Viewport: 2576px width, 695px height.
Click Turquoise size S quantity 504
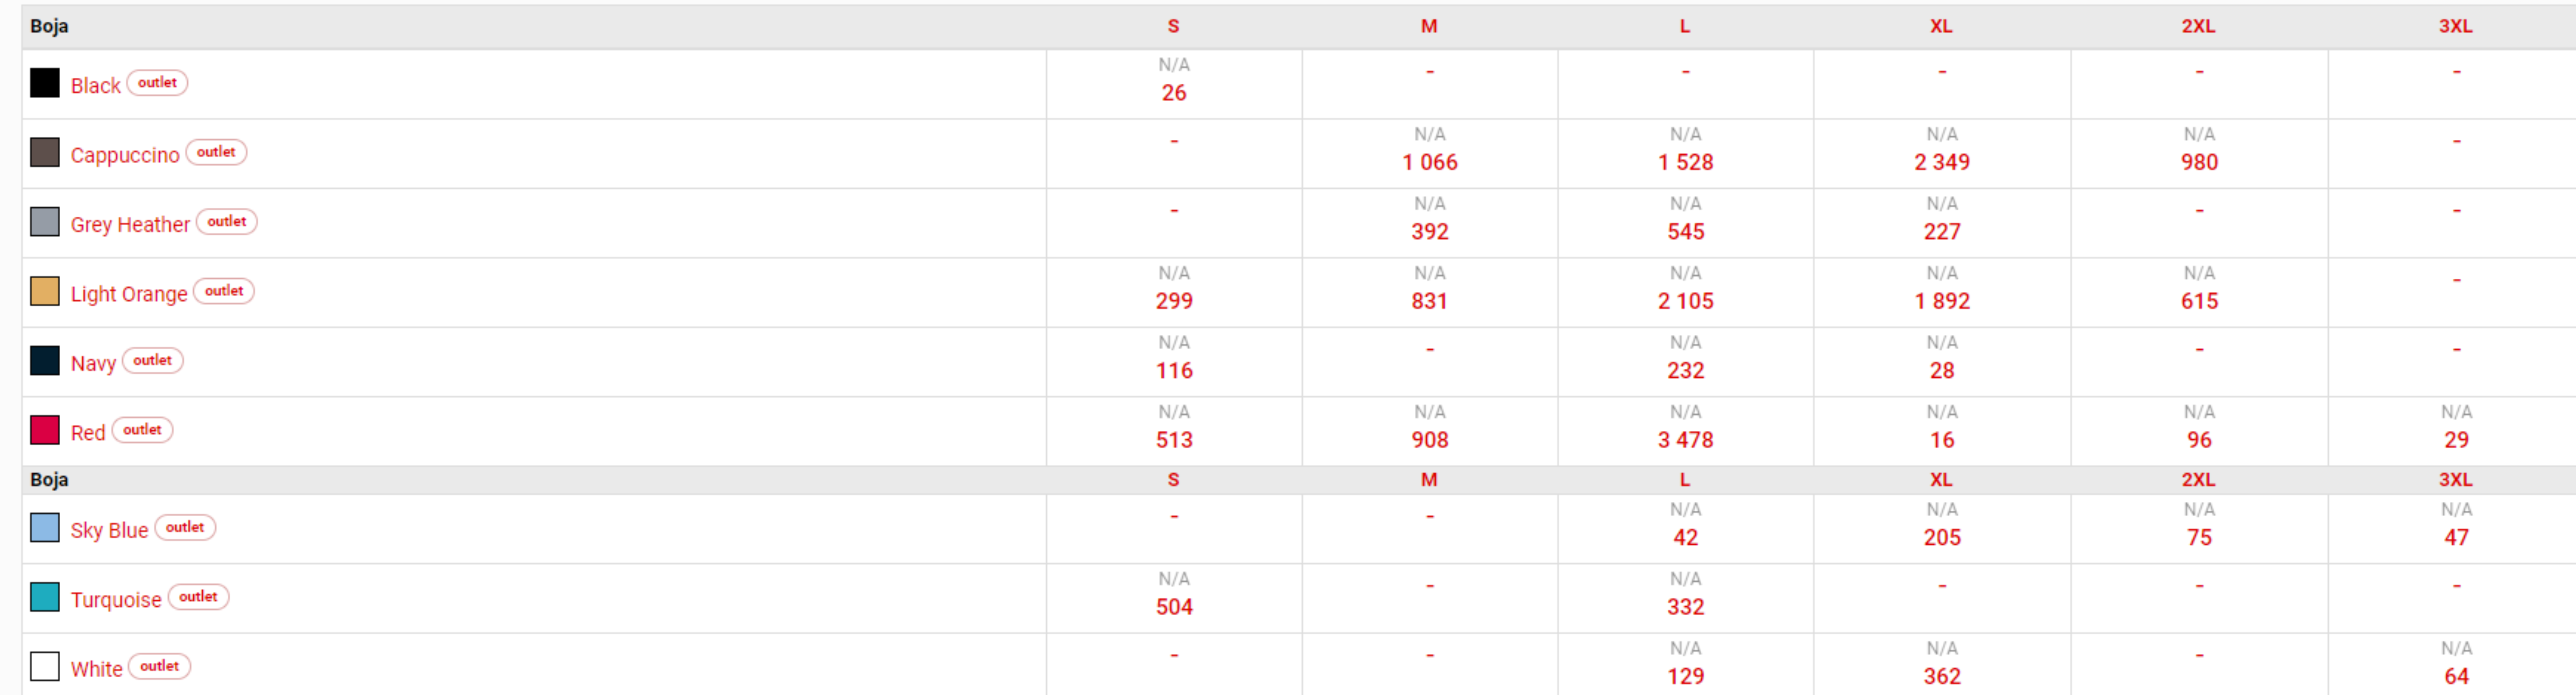[x=1174, y=607]
